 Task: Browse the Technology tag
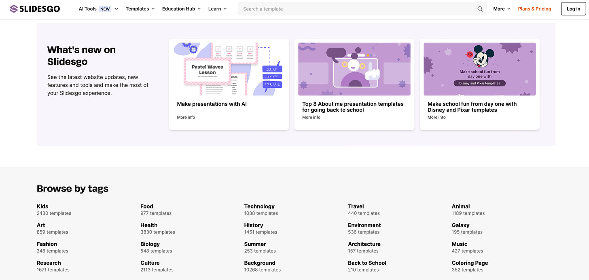(x=259, y=206)
